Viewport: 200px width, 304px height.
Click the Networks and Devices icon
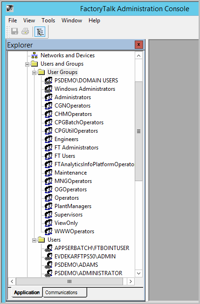[x=34, y=55]
